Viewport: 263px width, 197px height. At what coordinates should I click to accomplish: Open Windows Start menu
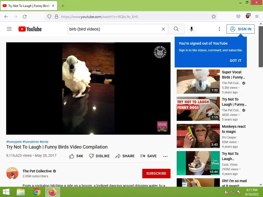tap(6, 192)
